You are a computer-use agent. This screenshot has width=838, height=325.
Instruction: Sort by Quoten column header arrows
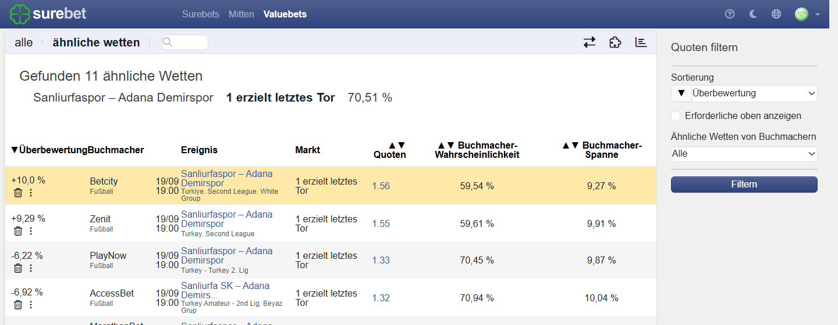[396, 145]
